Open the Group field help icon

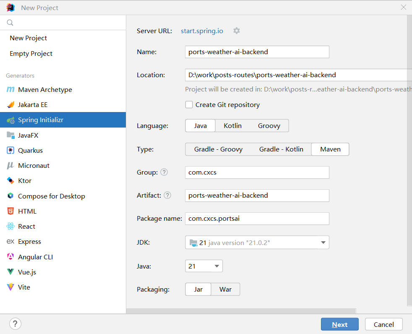[x=164, y=172]
